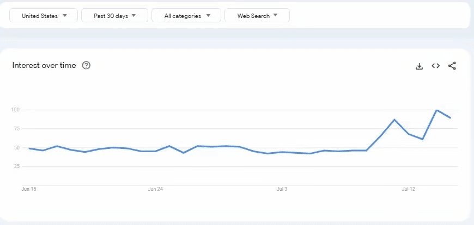This screenshot has width=474, height=225.
Task: Expand the Past 30 days time range
Action: point(114,16)
